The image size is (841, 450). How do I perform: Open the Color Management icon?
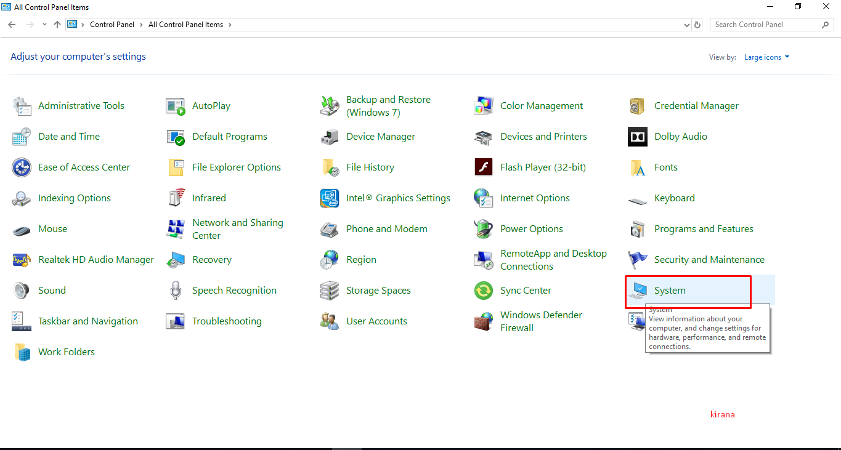(x=484, y=106)
